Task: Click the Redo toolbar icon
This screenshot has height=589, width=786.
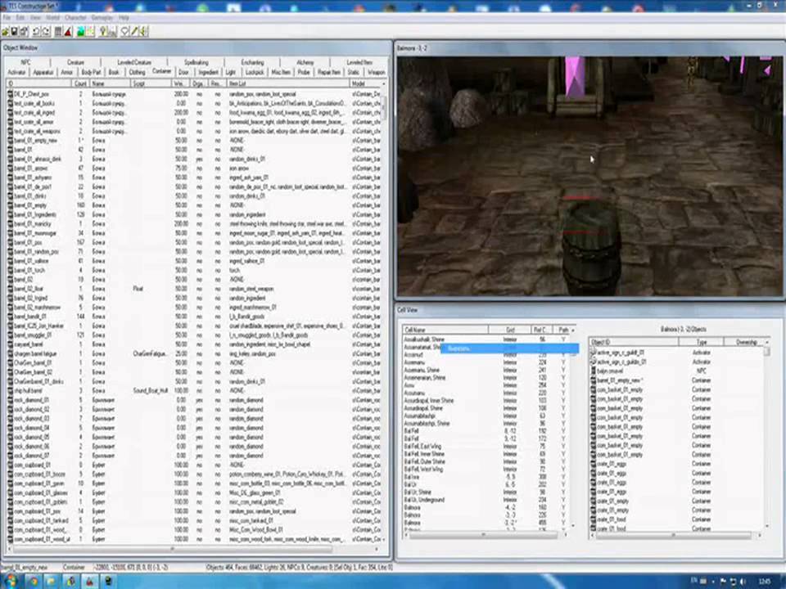Action: pyautogui.click(x=46, y=32)
